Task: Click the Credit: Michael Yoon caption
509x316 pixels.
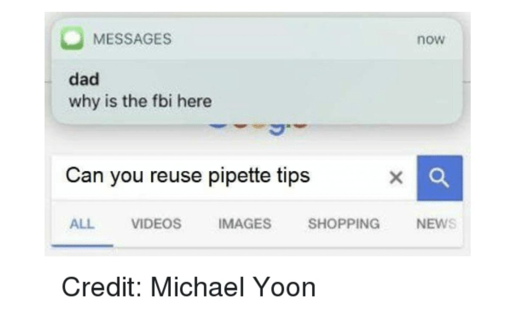Action: [189, 287]
